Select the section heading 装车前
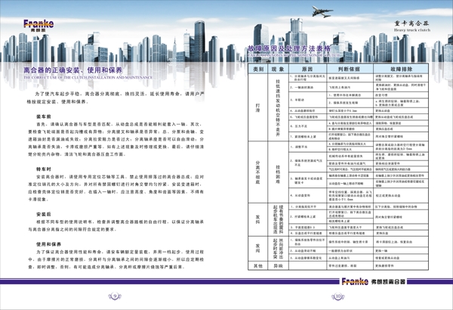The image size is (453, 310). click(x=44, y=116)
